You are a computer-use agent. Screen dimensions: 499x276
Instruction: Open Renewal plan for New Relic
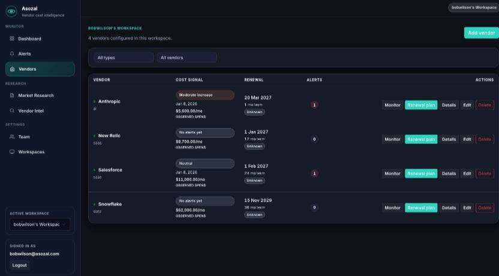tap(421, 139)
